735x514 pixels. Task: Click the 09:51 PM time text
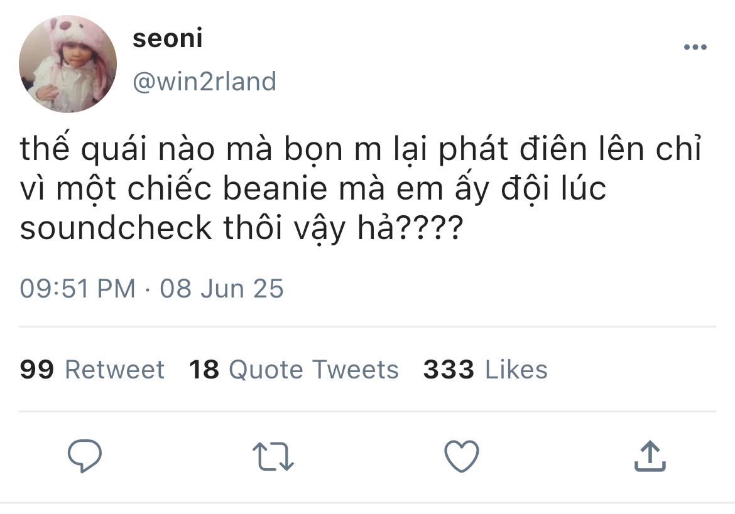pos(77,288)
